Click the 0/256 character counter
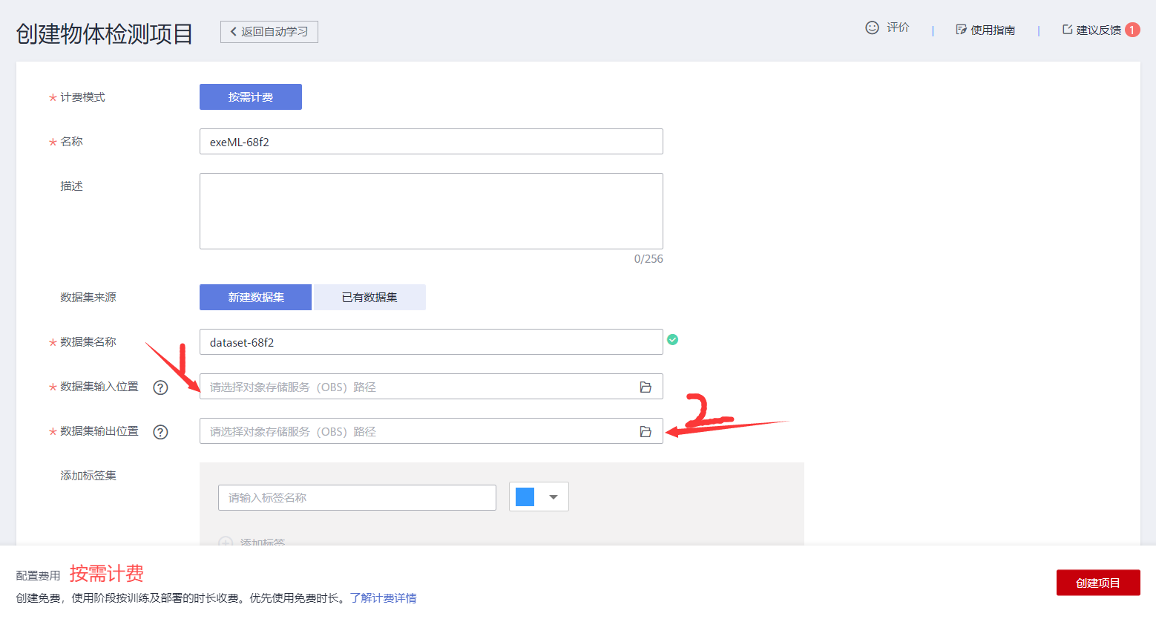The height and width of the screenshot is (619, 1156). (x=648, y=259)
